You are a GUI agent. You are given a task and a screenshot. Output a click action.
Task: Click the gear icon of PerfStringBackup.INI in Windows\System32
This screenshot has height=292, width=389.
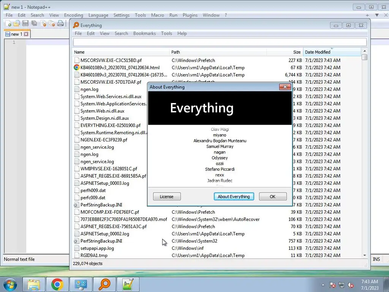click(77, 241)
